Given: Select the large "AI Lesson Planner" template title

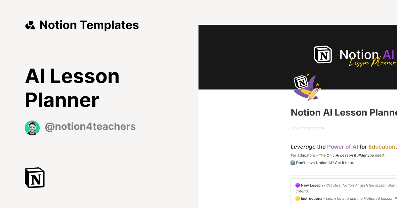Looking at the screenshot, I should point(72,88).
